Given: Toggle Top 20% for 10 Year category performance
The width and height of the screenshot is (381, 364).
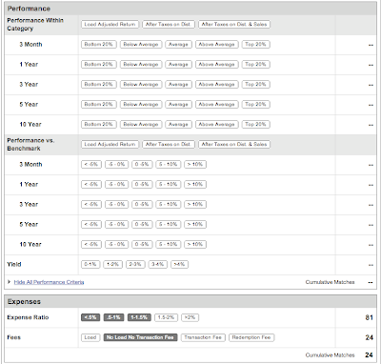Looking at the screenshot, I should click(x=256, y=125).
